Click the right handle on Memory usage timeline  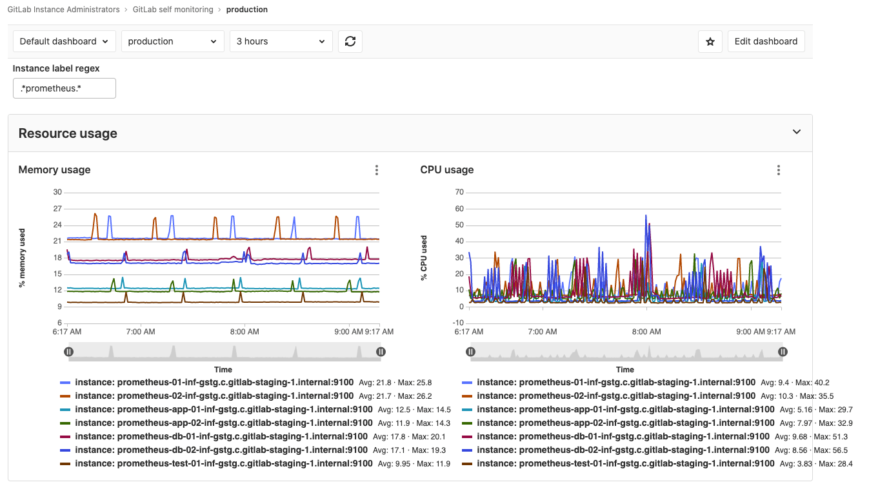(x=381, y=351)
